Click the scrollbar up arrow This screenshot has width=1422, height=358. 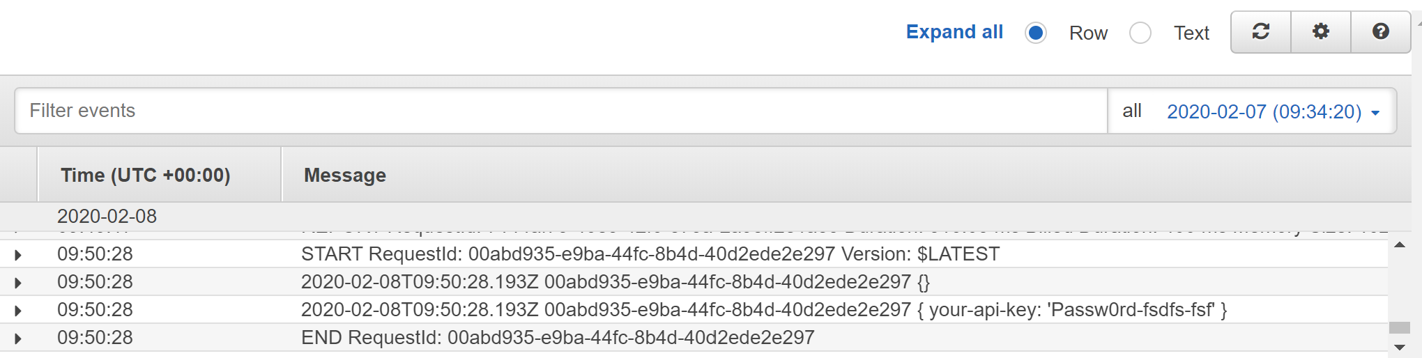pyautogui.click(x=1399, y=245)
